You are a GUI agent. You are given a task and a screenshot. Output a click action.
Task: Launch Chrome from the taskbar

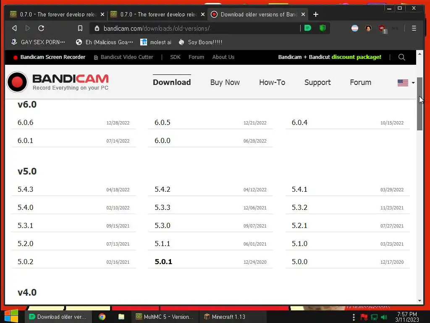point(102,317)
